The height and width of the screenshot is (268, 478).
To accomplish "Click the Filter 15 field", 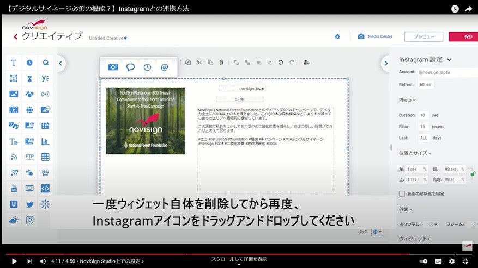I will 423,127.
